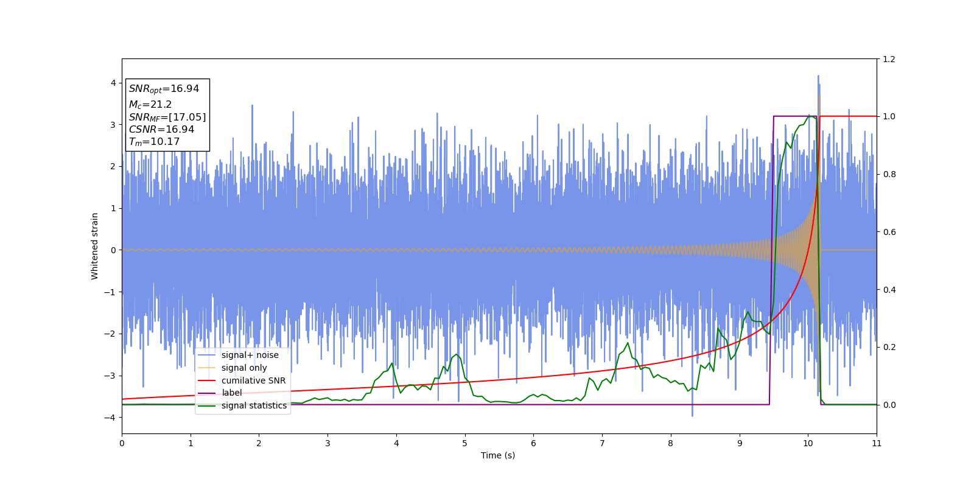
Task: Click x-axis tick label 5
Action: click(x=465, y=443)
